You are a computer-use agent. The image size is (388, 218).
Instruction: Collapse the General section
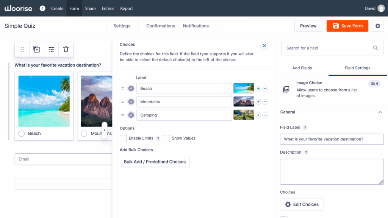tap(380, 112)
